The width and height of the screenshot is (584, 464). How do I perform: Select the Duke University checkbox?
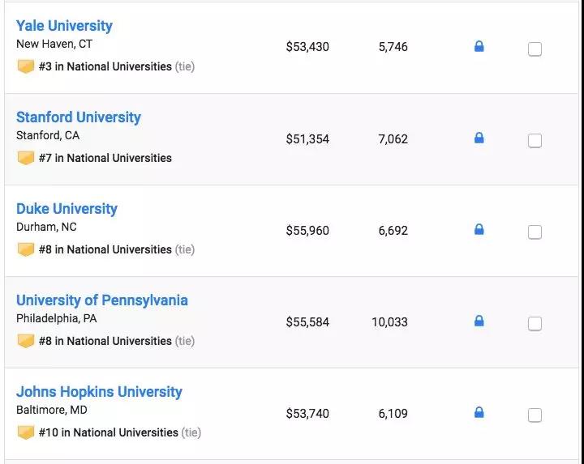click(x=535, y=232)
